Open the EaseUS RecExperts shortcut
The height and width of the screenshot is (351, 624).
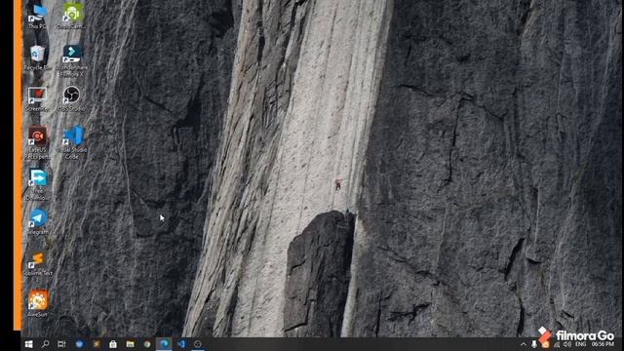click(37, 143)
